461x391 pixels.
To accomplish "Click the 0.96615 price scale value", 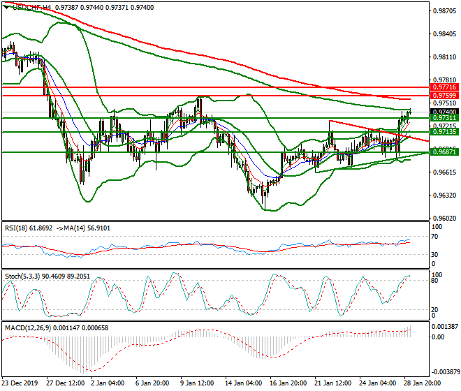I will [x=444, y=172].
